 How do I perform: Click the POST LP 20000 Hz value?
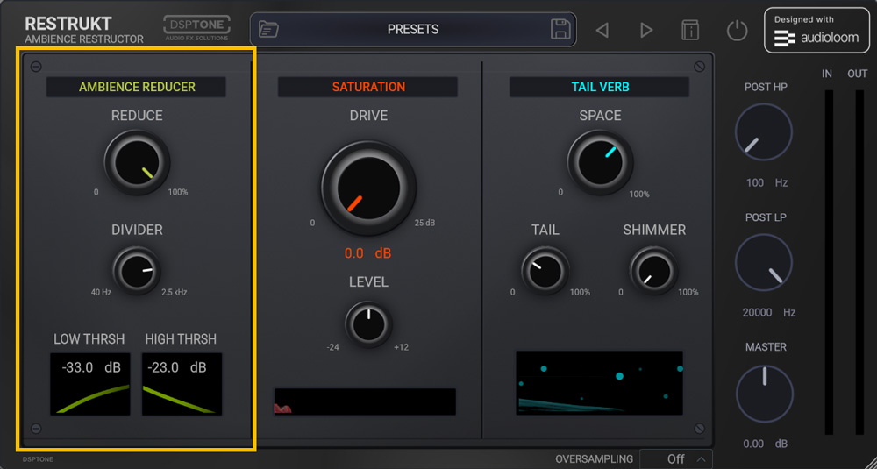click(768, 312)
